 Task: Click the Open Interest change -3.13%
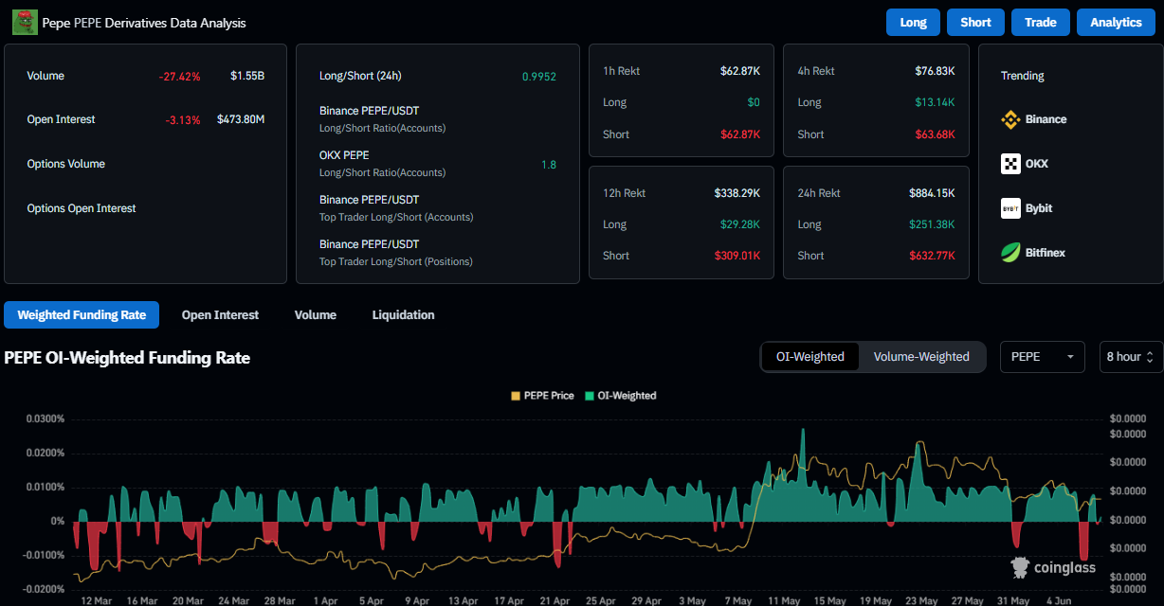[183, 119]
